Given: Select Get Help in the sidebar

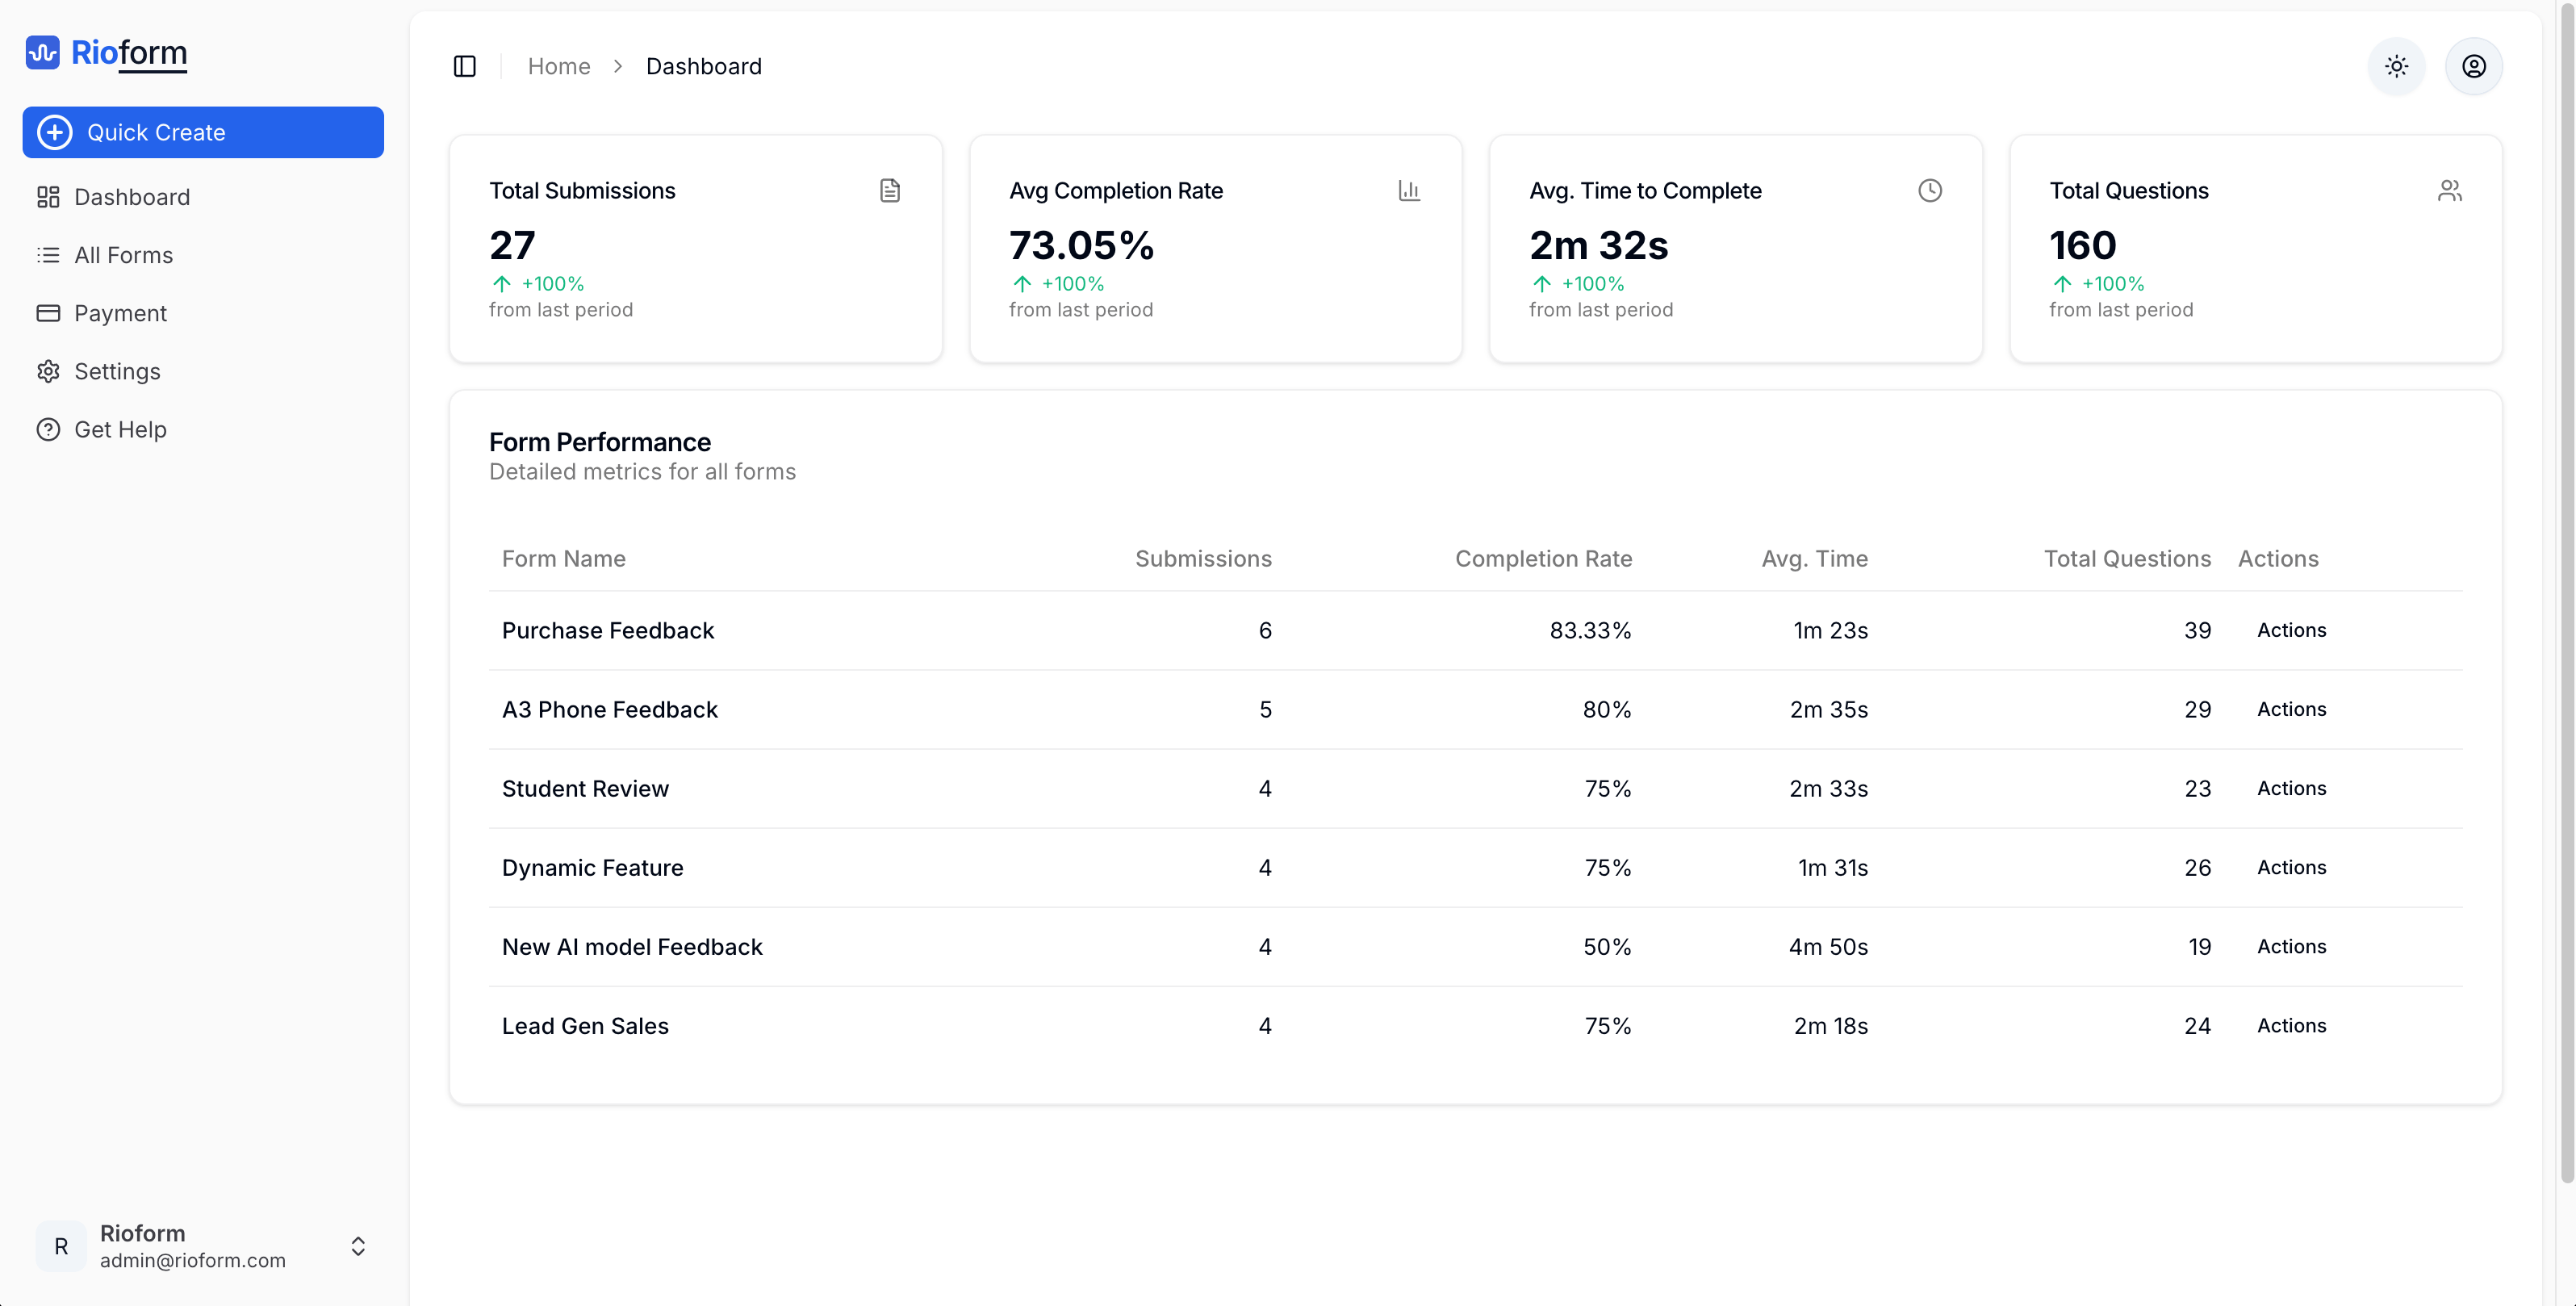Looking at the screenshot, I should pyautogui.click(x=120, y=429).
